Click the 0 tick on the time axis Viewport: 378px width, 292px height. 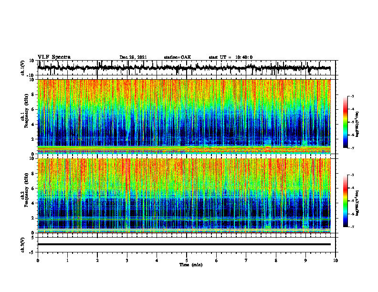click(x=38, y=261)
